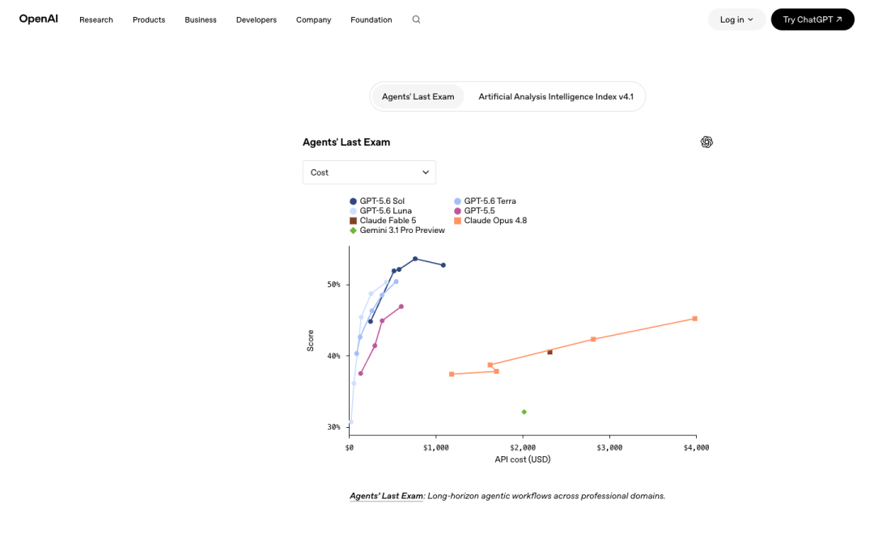Toggle GPT-5.6 Sol legend marker
874x546 pixels.
353,201
